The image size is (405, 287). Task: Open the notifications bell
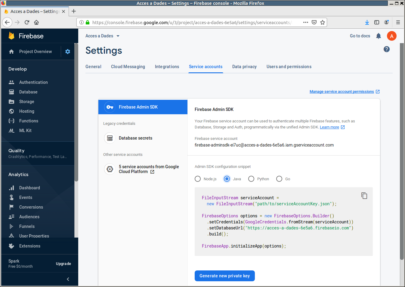pyautogui.click(x=379, y=36)
